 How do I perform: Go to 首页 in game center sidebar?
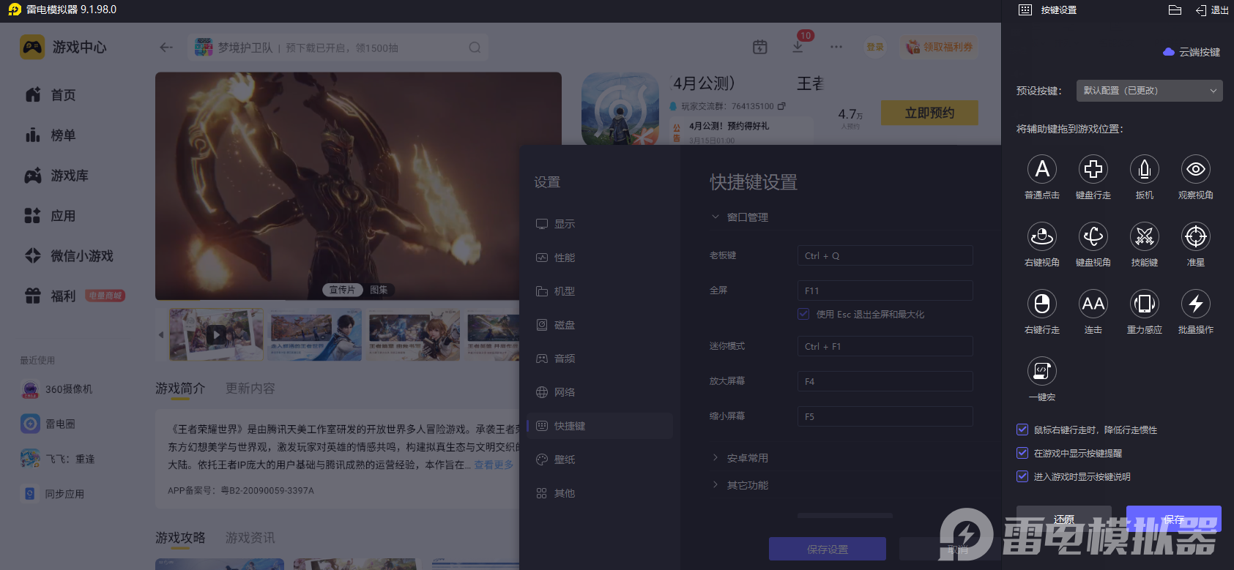51,95
